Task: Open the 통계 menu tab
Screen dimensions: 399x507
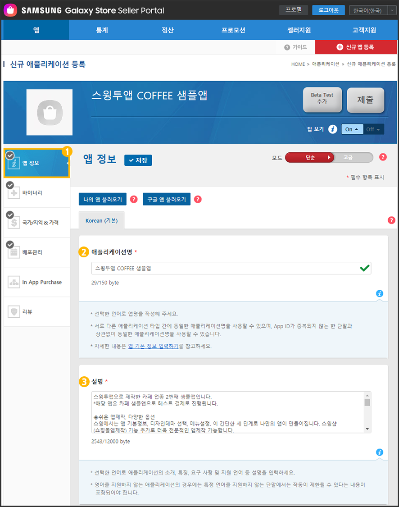Action: click(x=102, y=30)
